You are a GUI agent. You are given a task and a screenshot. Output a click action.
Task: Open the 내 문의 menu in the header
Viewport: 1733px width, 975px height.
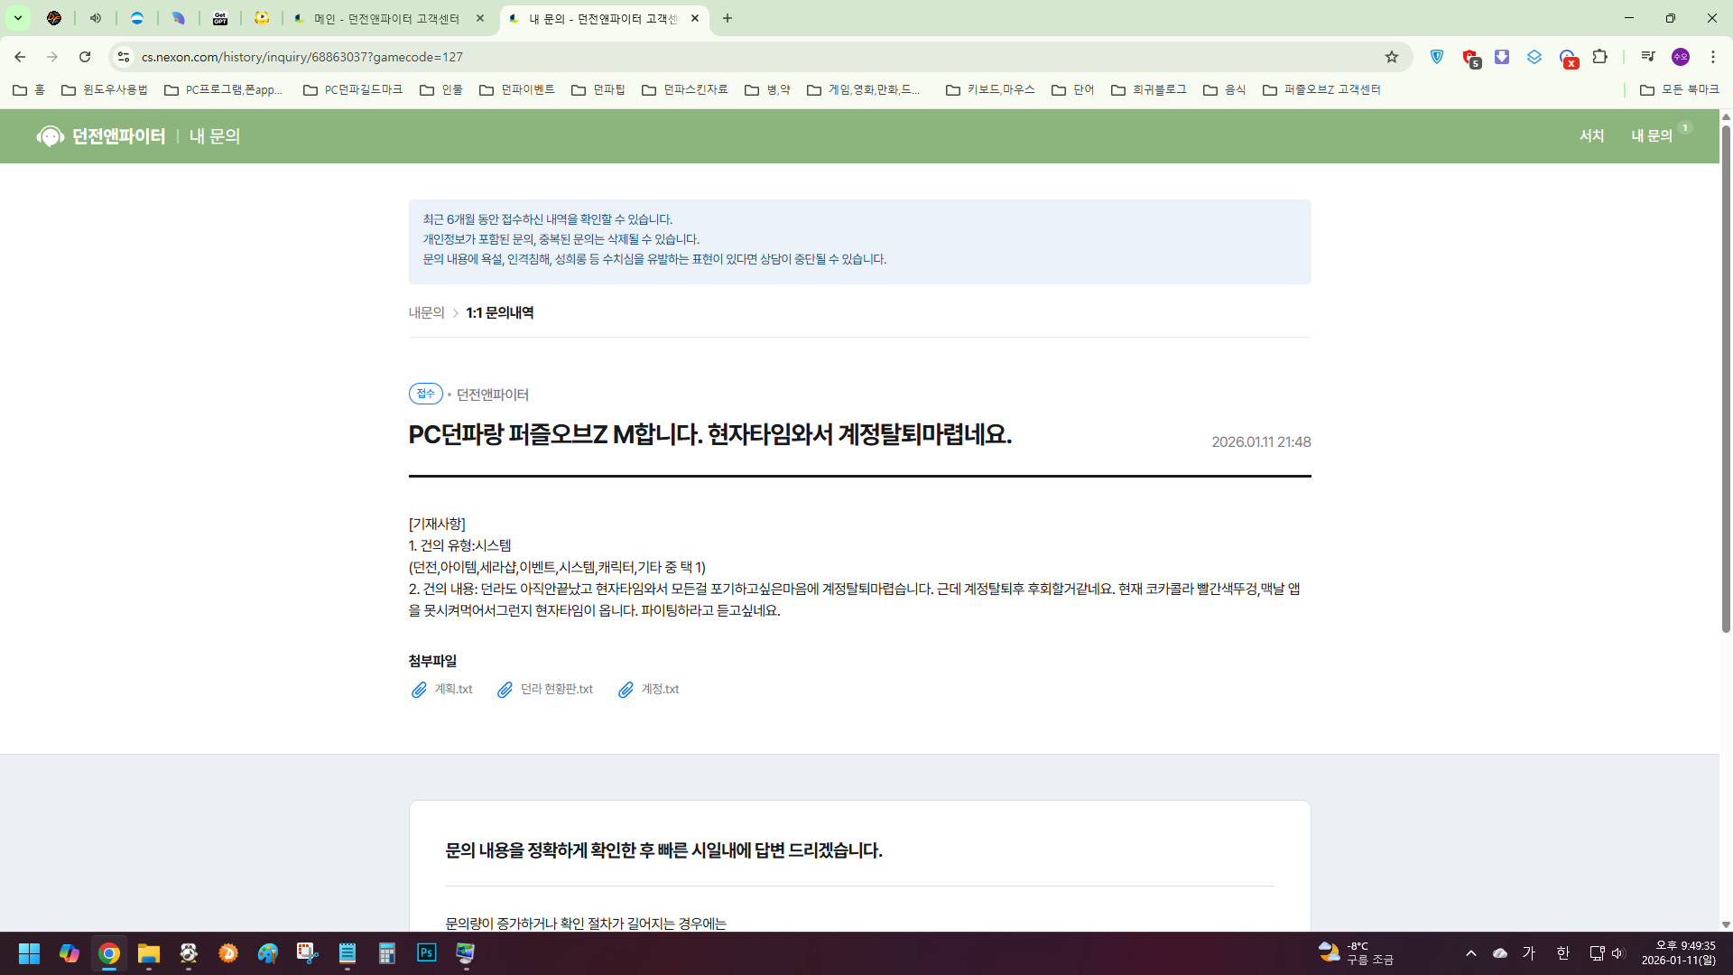(x=1651, y=136)
